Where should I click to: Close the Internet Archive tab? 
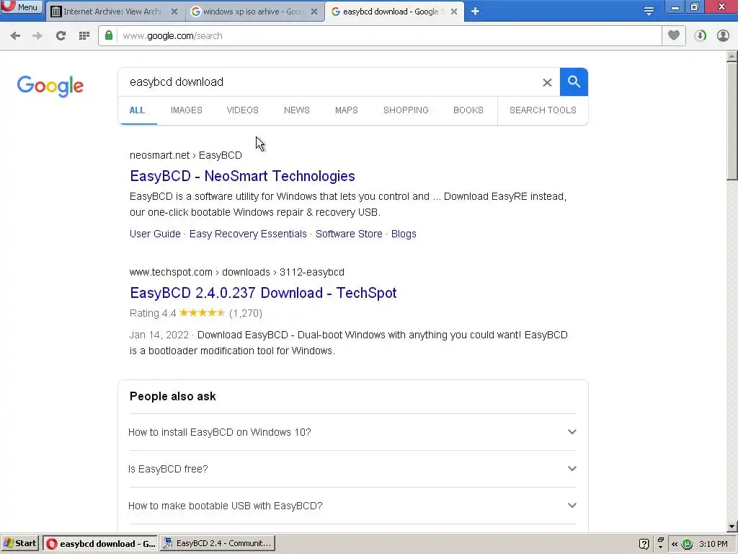174,12
